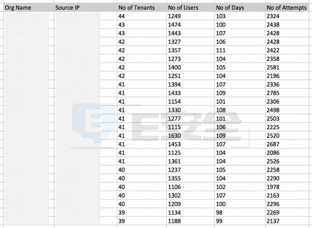Image resolution: width=312 pixels, height=228 pixels.
Task: Select the users cell with 1106
Action: point(191,187)
